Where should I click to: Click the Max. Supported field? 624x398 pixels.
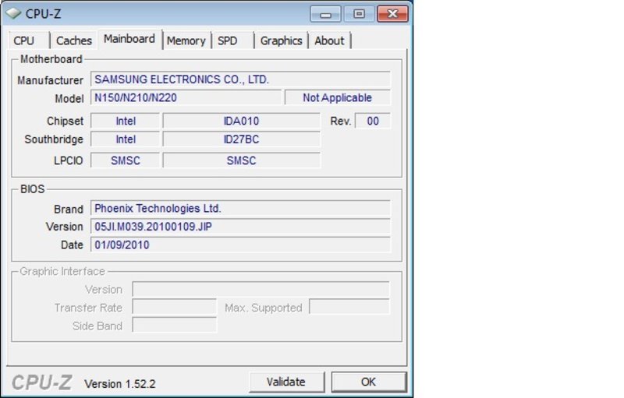pos(349,308)
